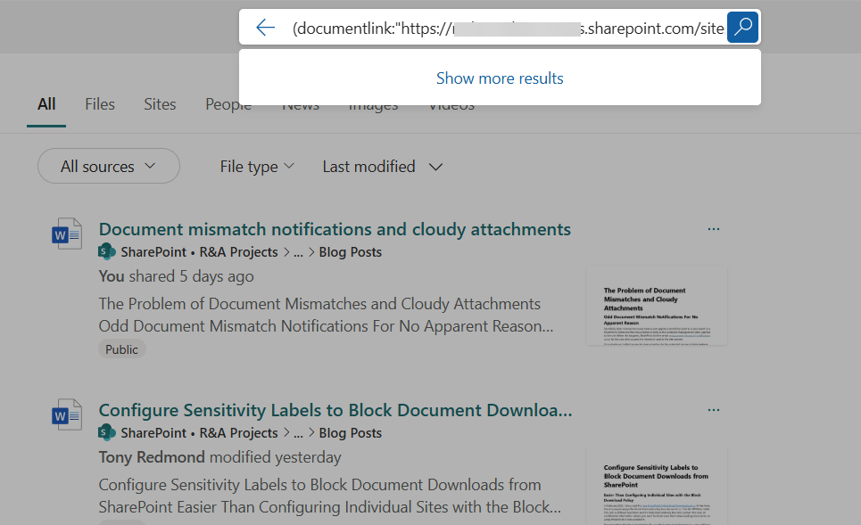Image resolution: width=861 pixels, height=525 pixels.
Task: Click Word icon for Configure Sensitivity Labels result
Action: click(67, 414)
